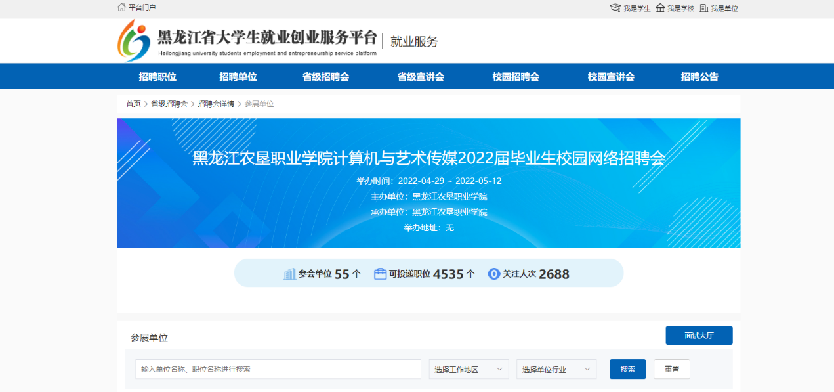Click the 可投递职位 4535 count
Viewport: 834px width, 392px height.
pyautogui.click(x=432, y=274)
